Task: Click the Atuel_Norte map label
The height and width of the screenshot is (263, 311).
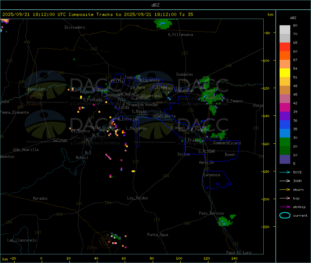Action: (x=164, y=116)
